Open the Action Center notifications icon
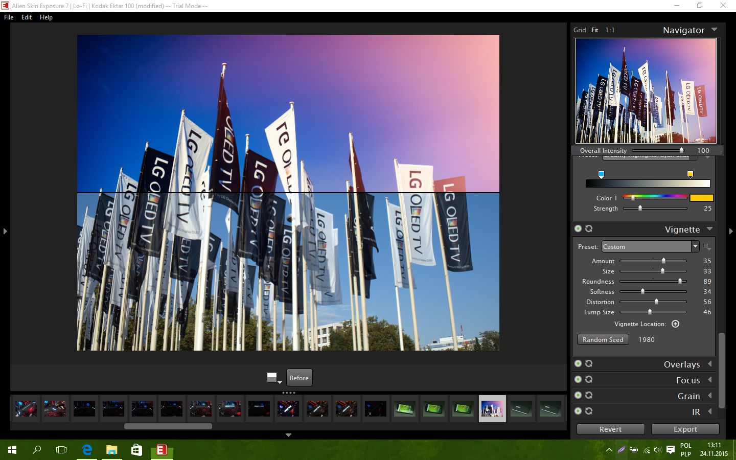736x460 pixels. [671, 450]
